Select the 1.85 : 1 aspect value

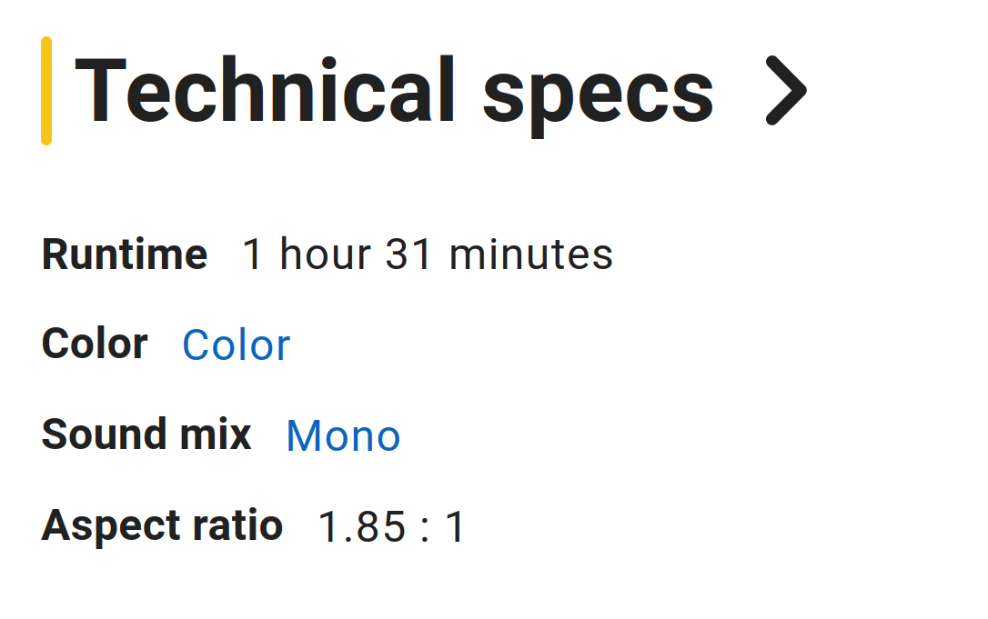(x=391, y=527)
